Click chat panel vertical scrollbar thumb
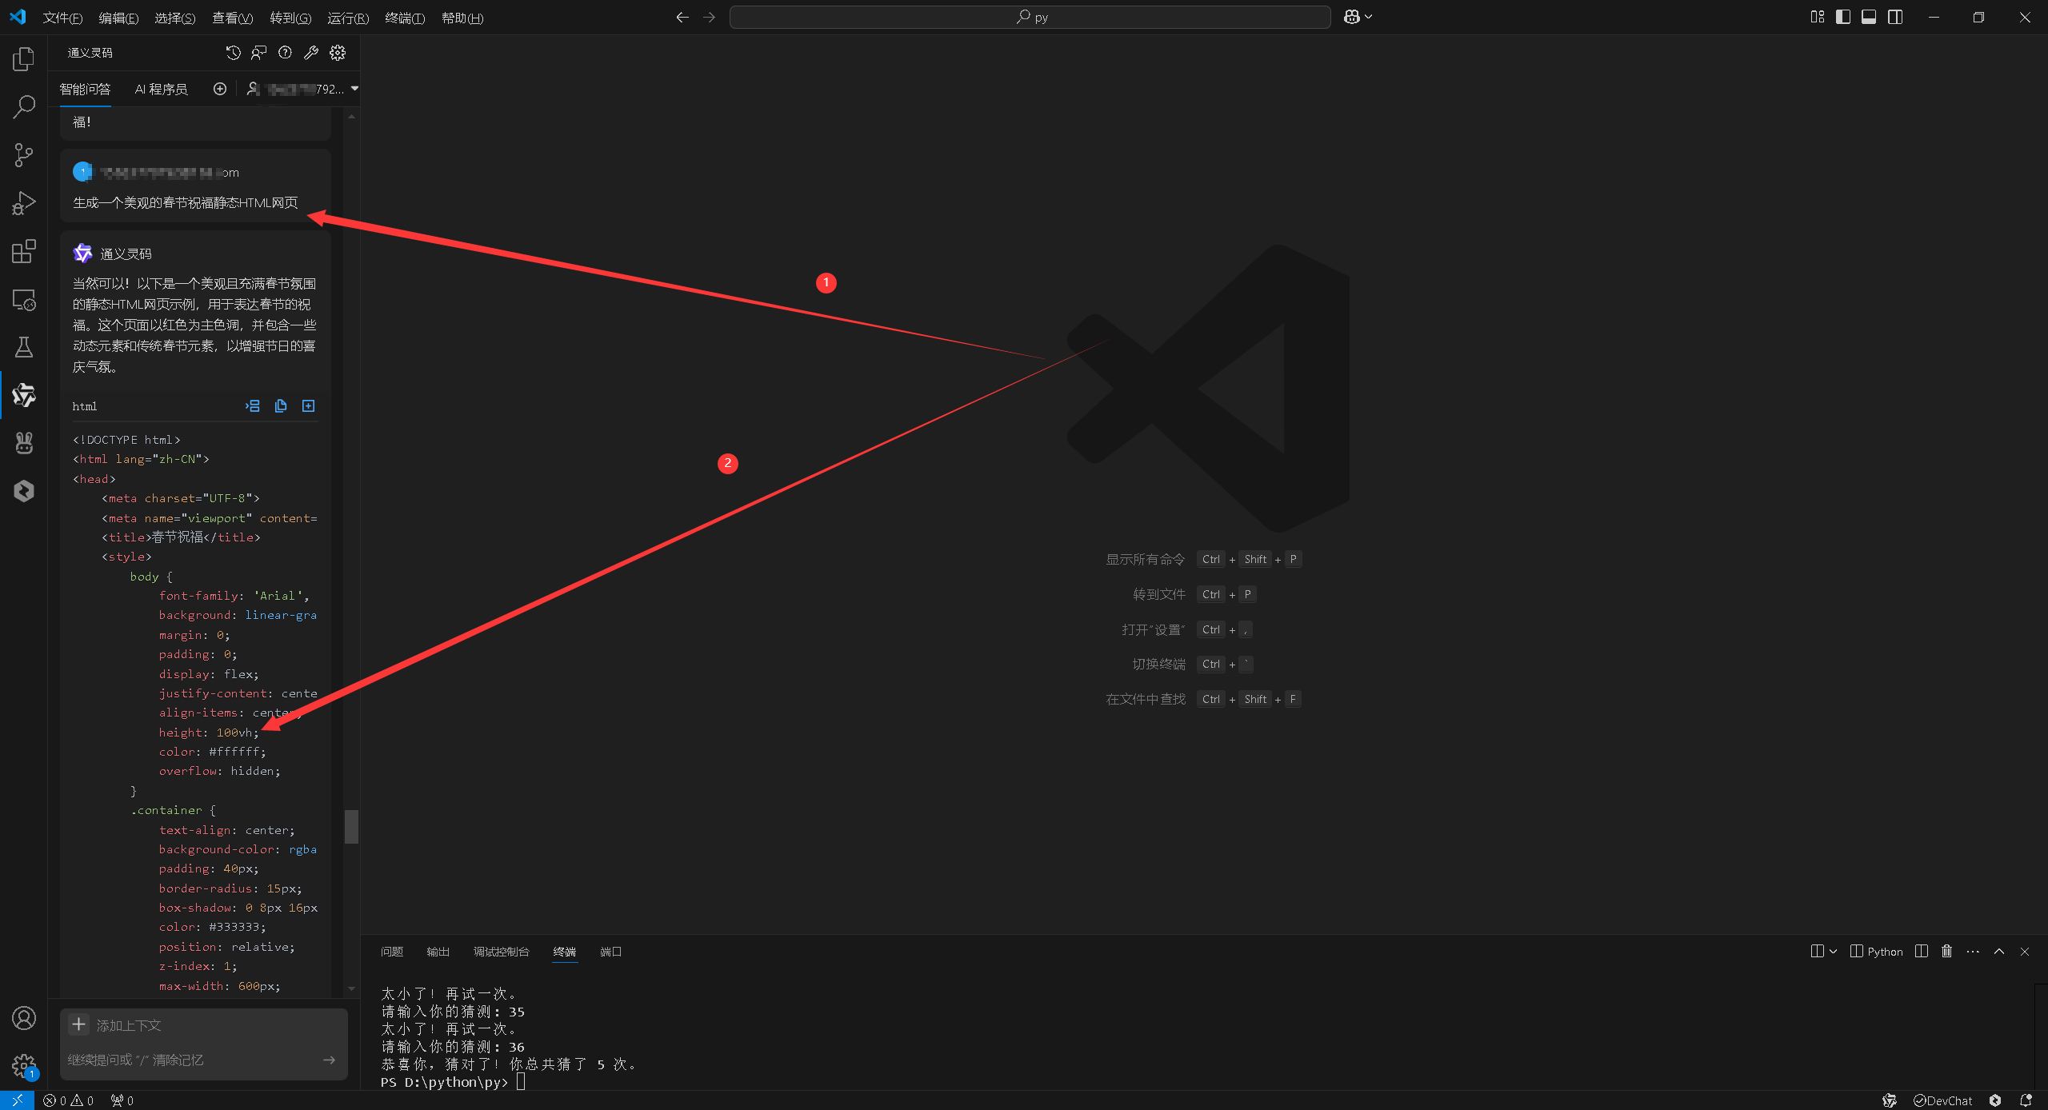This screenshot has width=2048, height=1110. click(x=351, y=827)
